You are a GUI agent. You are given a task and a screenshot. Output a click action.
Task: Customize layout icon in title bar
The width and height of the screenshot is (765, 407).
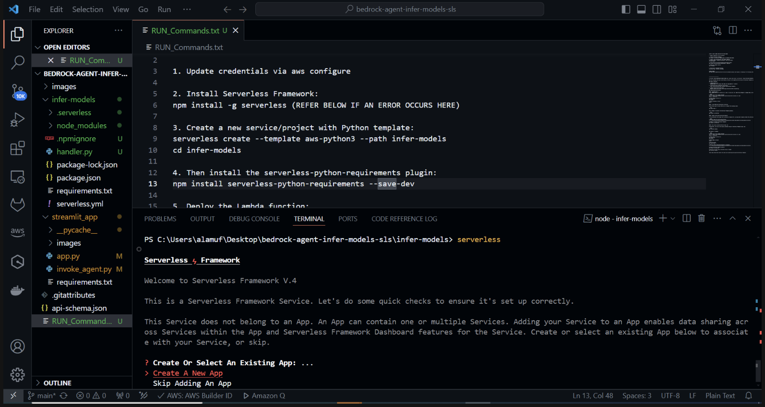pos(672,9)
